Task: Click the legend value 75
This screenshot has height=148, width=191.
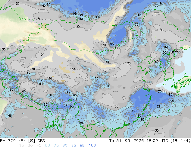Action: pyautogui.click(x=56, y=146)
